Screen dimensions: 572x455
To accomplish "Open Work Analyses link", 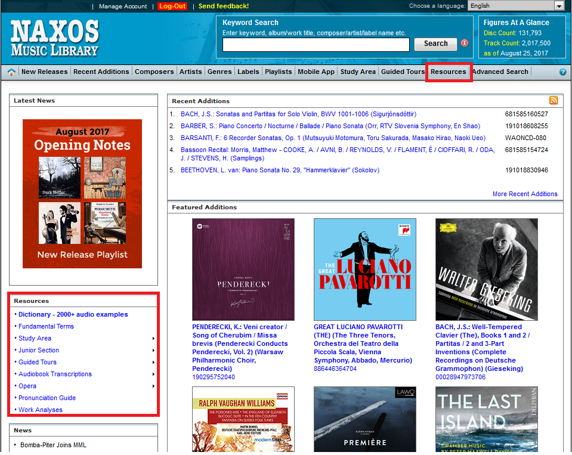I will tap(41, 410).
